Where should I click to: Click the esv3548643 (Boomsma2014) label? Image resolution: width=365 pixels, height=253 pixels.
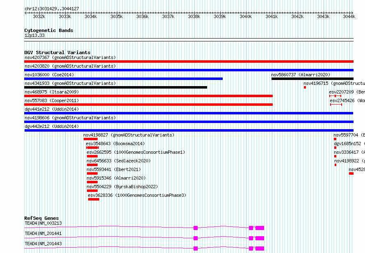click(x=115, y=144)
